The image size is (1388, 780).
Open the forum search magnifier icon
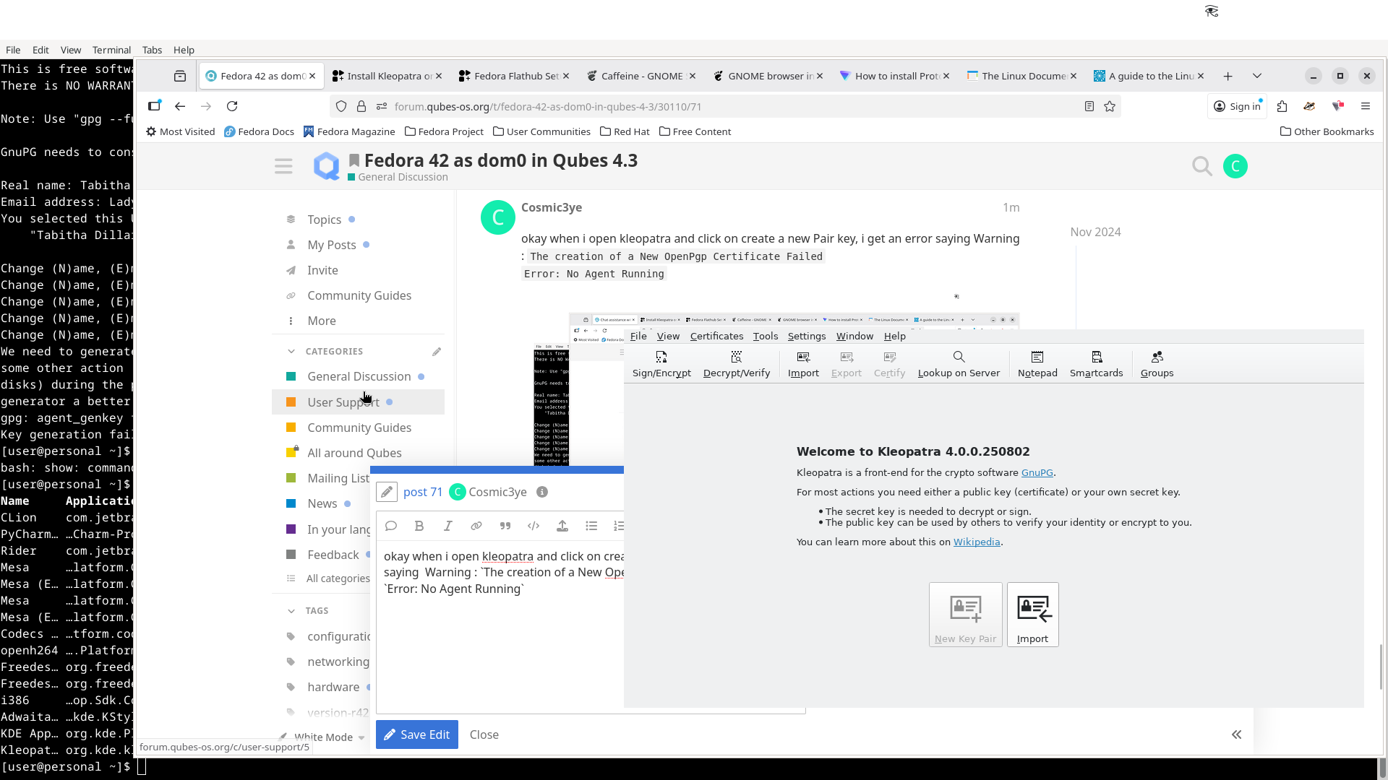click(x=1201, y=166)
